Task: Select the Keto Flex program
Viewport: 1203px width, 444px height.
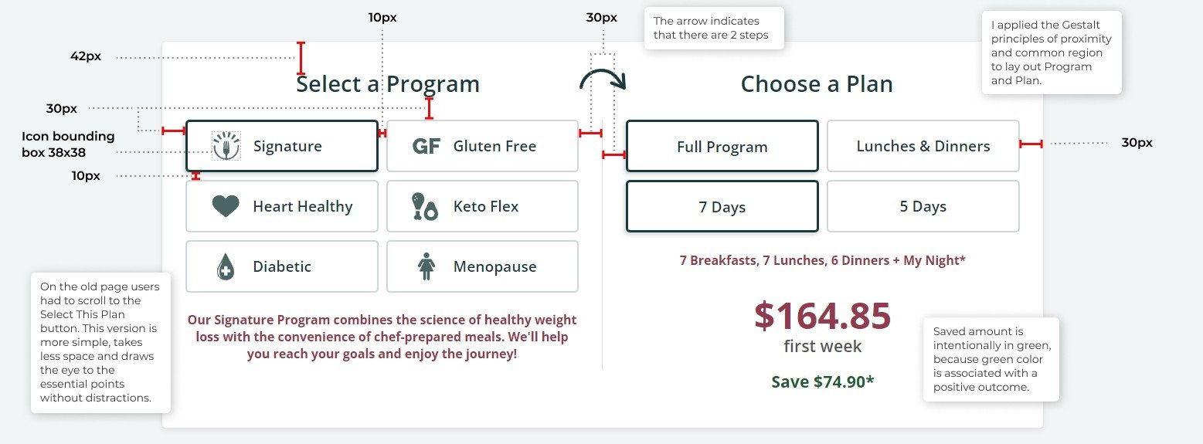Action: pyautogui.click(x=482, y=206)
